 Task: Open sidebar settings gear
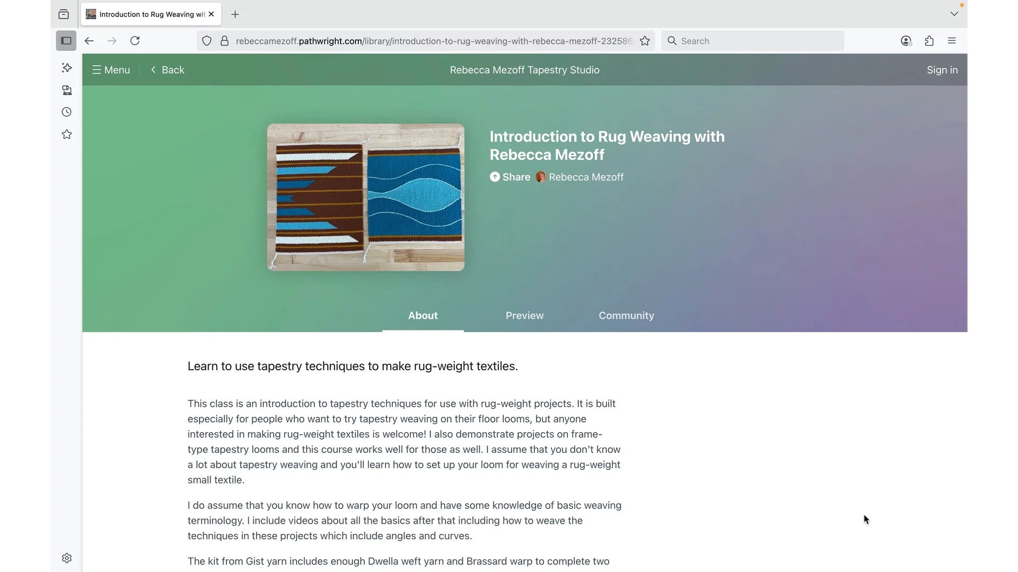tap(67, 558)
